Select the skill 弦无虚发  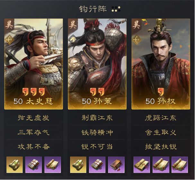(34, 118)
